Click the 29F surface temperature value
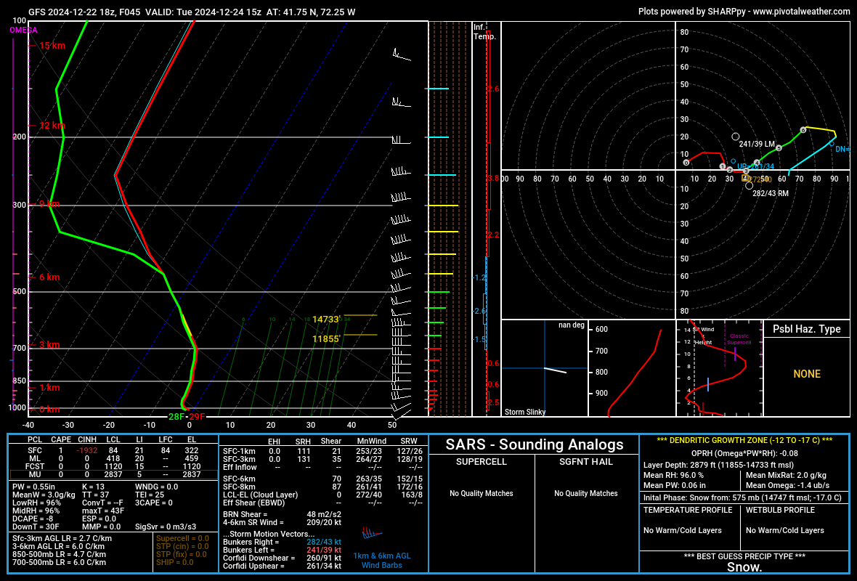The image size is (857, 581). coord(197,416)
